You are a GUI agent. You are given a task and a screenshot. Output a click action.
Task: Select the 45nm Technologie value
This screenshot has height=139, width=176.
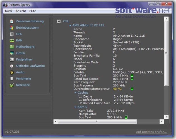tap(117, 46)
